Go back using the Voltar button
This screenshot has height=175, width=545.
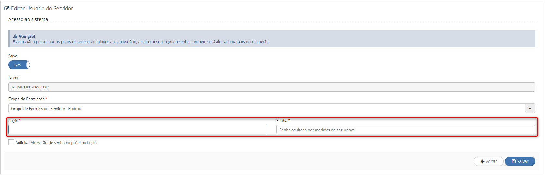point(489,161)
